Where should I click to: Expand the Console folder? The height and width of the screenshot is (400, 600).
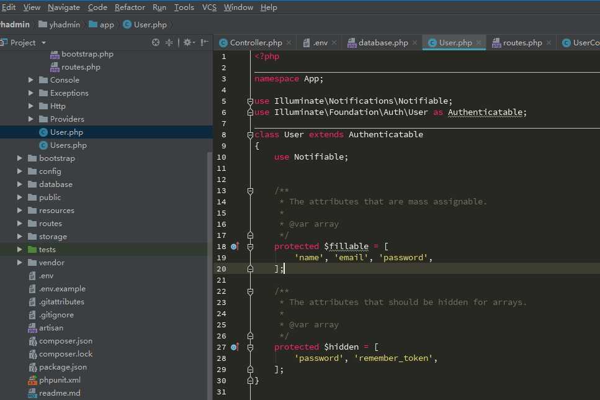(30, 80)
